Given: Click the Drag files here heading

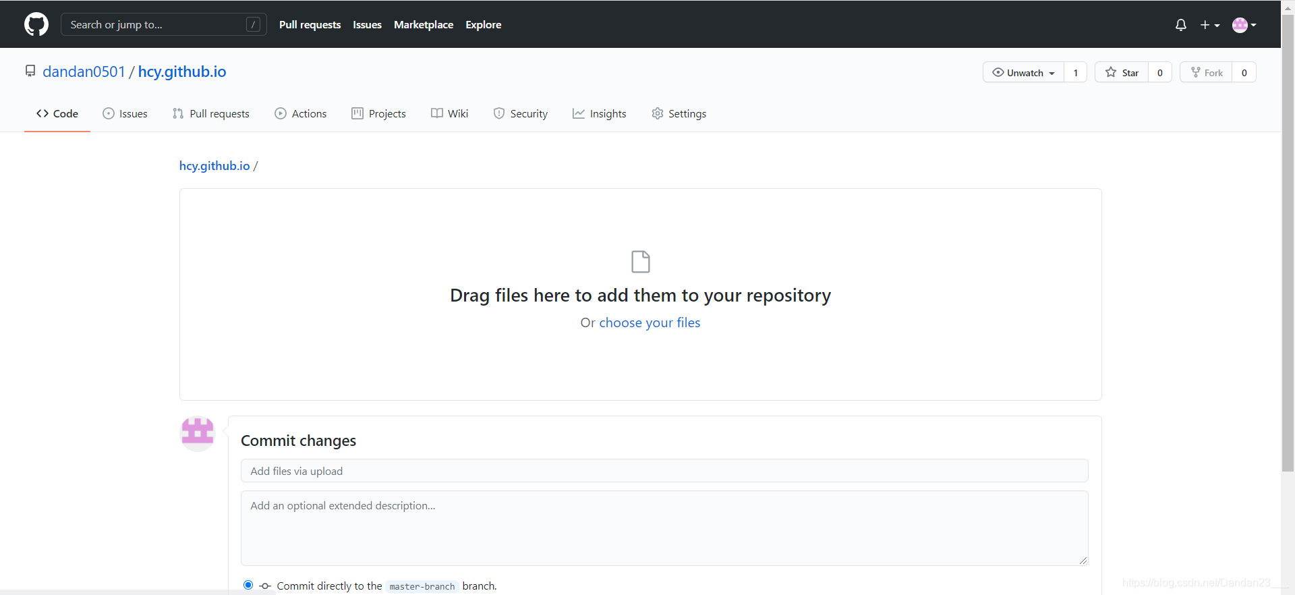Looking at the screenshot, I should (641, 295).
